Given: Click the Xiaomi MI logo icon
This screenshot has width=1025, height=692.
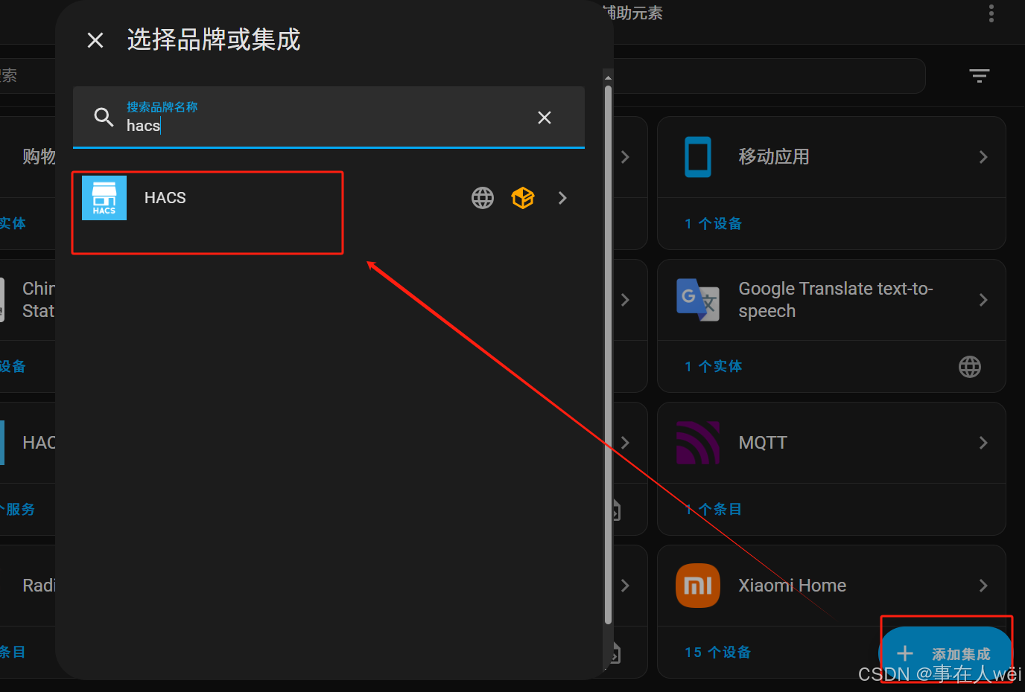Looking at the screenshot, I should tap(698, 586).
